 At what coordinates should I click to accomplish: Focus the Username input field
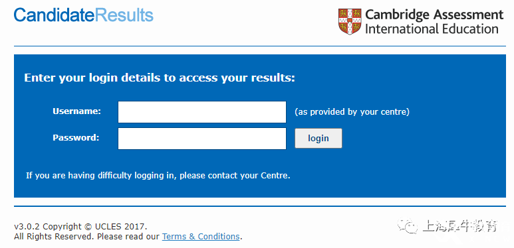pyautogui.click(x=202, y=112)
